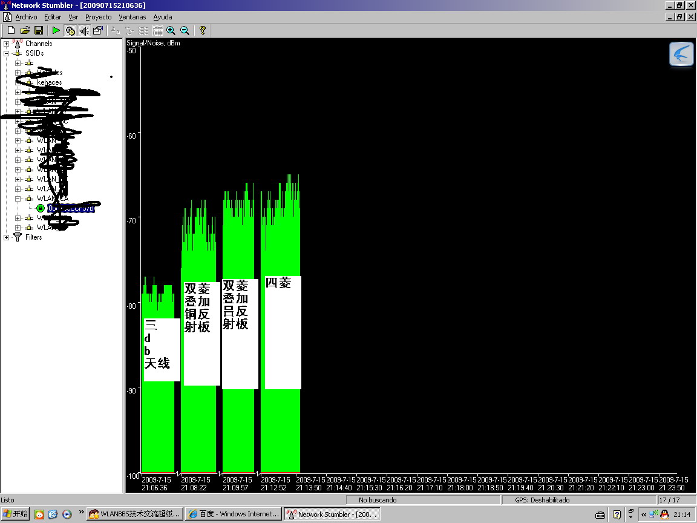697x523 pixels.
Task: Click the Open file folder icon
Action: (25, 30)
